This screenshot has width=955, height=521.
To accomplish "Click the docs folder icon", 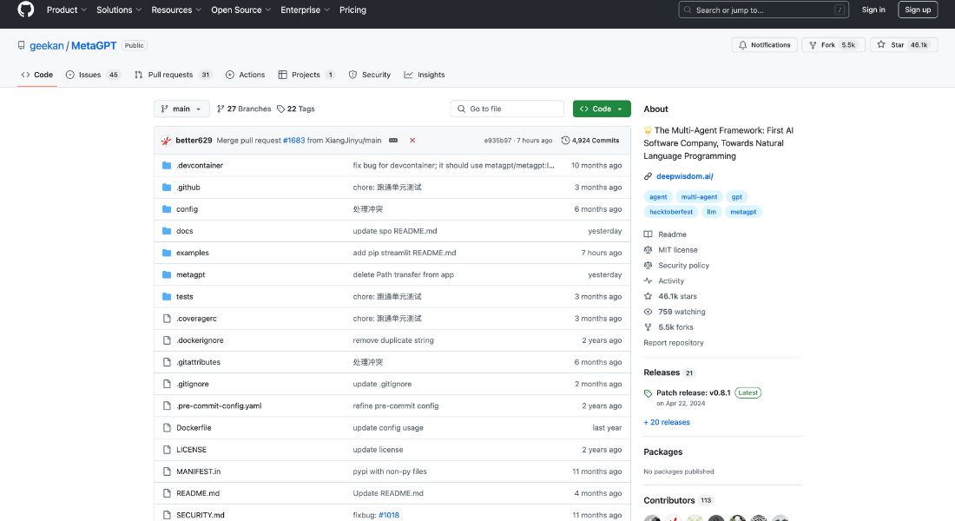I will point(168,230).
